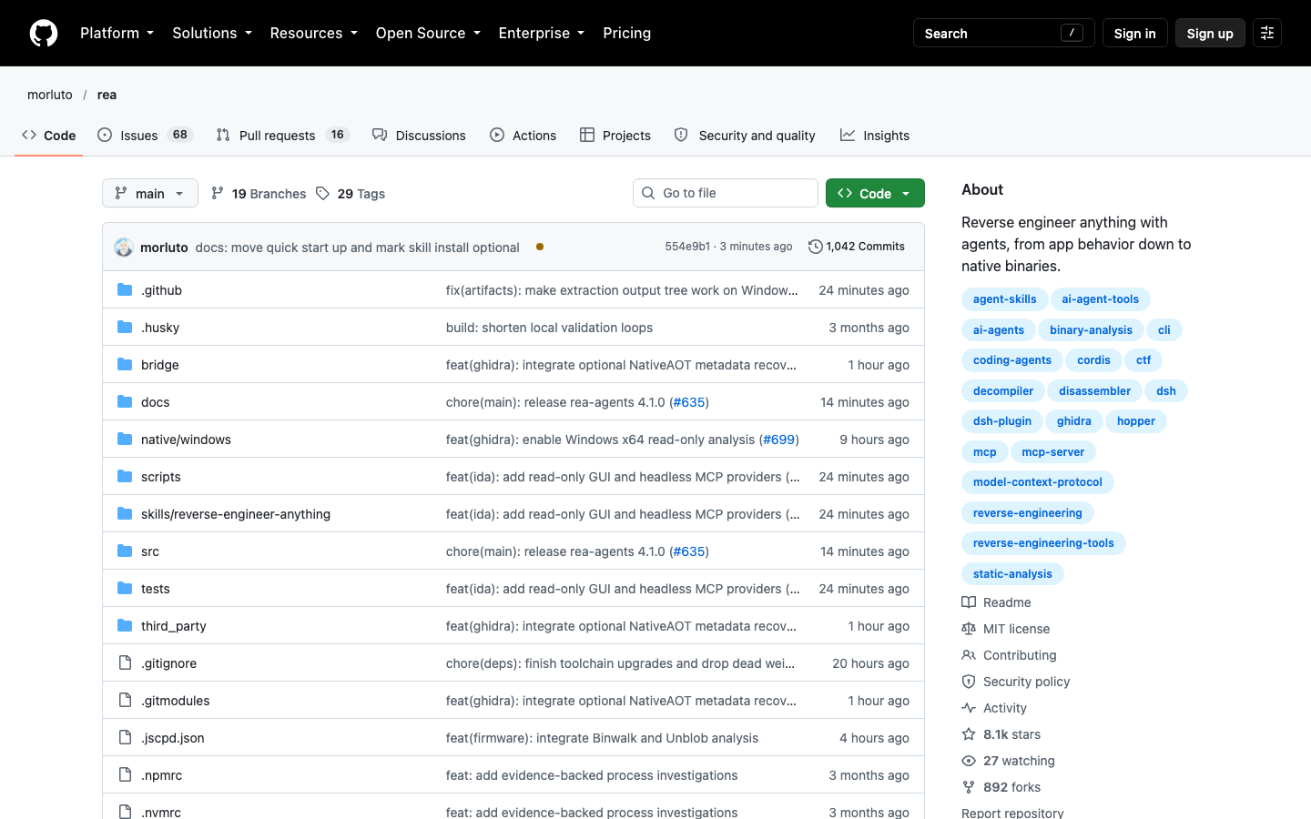This screenshot has height=819, width=1311.
Task: Go to the Insights tab
Action: (x=875, y=135)
